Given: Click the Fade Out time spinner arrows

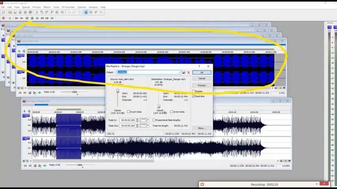Looking at the screenshot, I should [x=137, y=125].
